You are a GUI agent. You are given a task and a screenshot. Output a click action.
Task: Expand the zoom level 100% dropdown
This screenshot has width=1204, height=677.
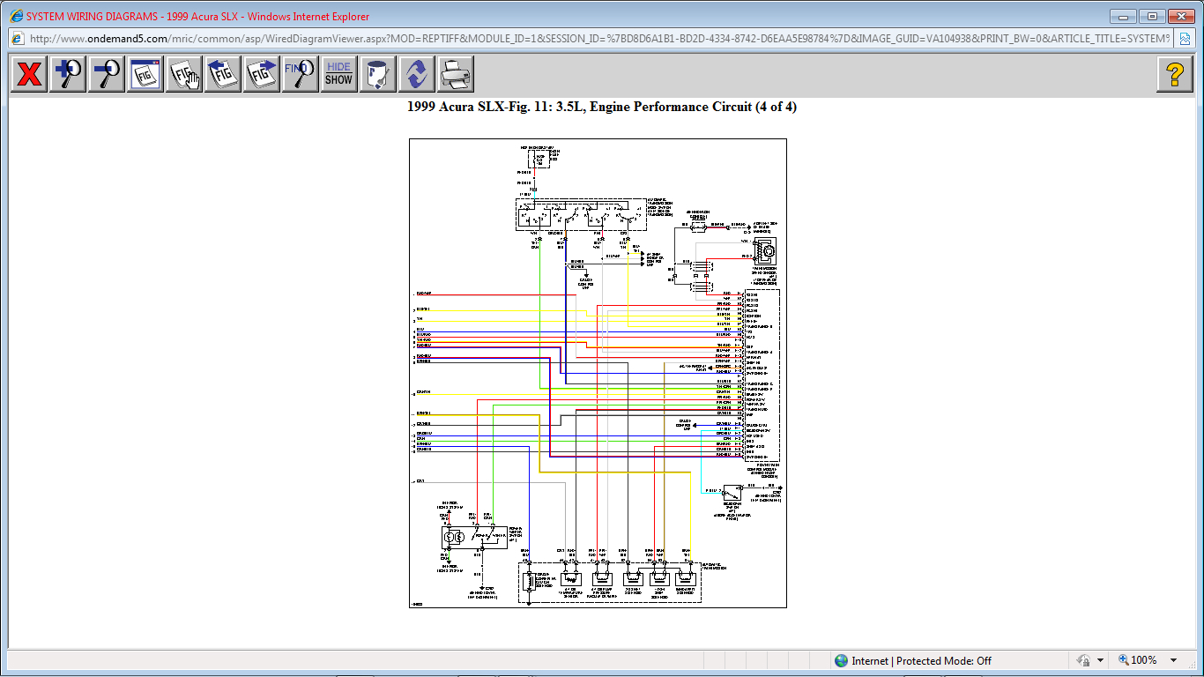[x=1173, y=660]
